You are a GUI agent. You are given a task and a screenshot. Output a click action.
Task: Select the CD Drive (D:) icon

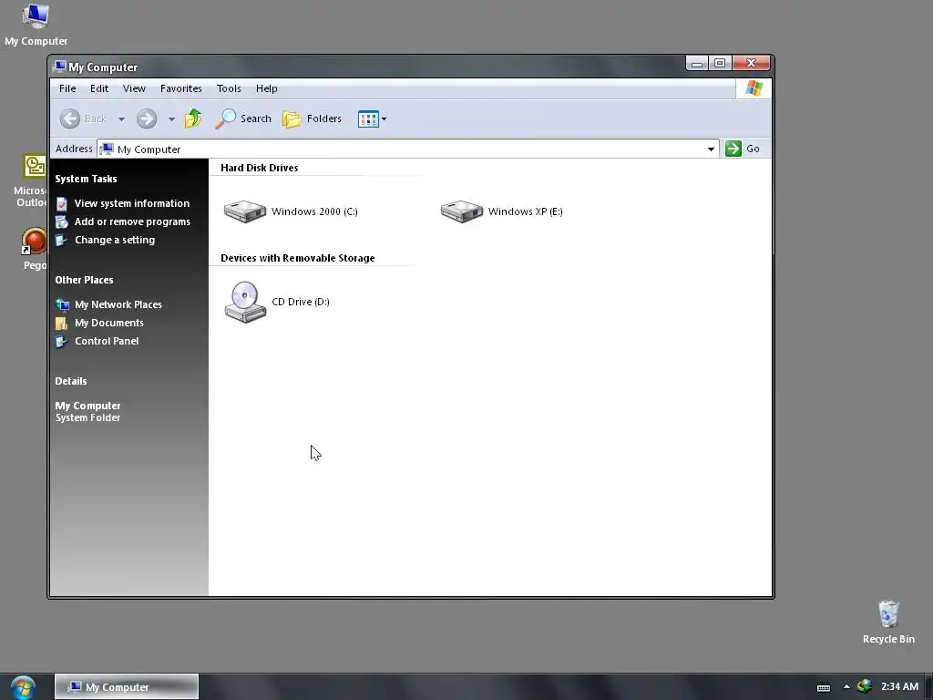point(245,302)
